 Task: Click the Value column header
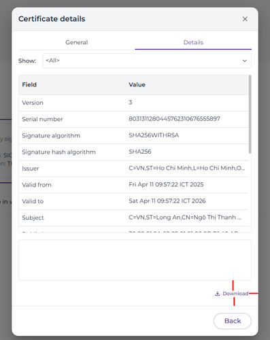coord(137,85)
